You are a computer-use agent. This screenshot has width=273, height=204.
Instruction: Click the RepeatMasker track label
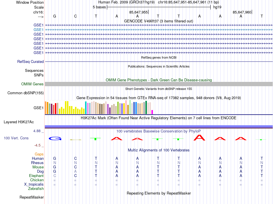coord(32,197)
